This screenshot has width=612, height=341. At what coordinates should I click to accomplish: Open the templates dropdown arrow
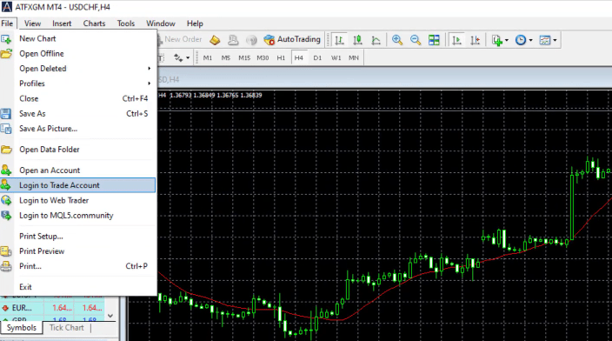click(x=555, y=40)
